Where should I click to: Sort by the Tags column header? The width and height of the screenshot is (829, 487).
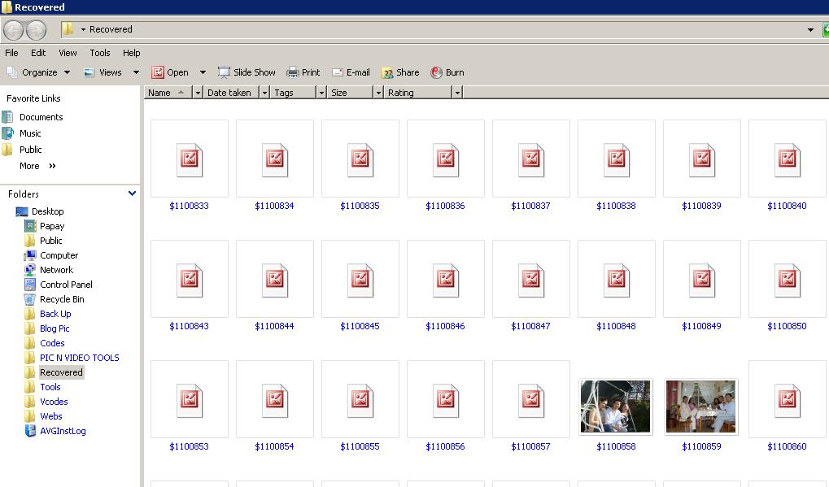pyautogui.click(x=294, y=93)
